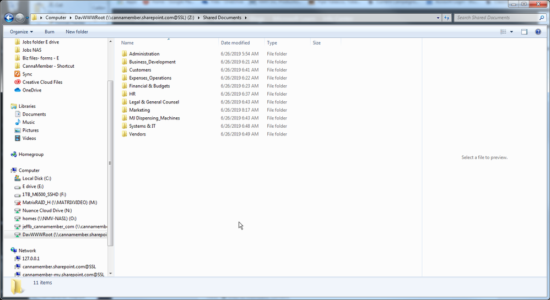Click the Creative Cloud Files icon
Image resolution: width=550 pixels, height=300 pixels.
[x=17, y=82]
